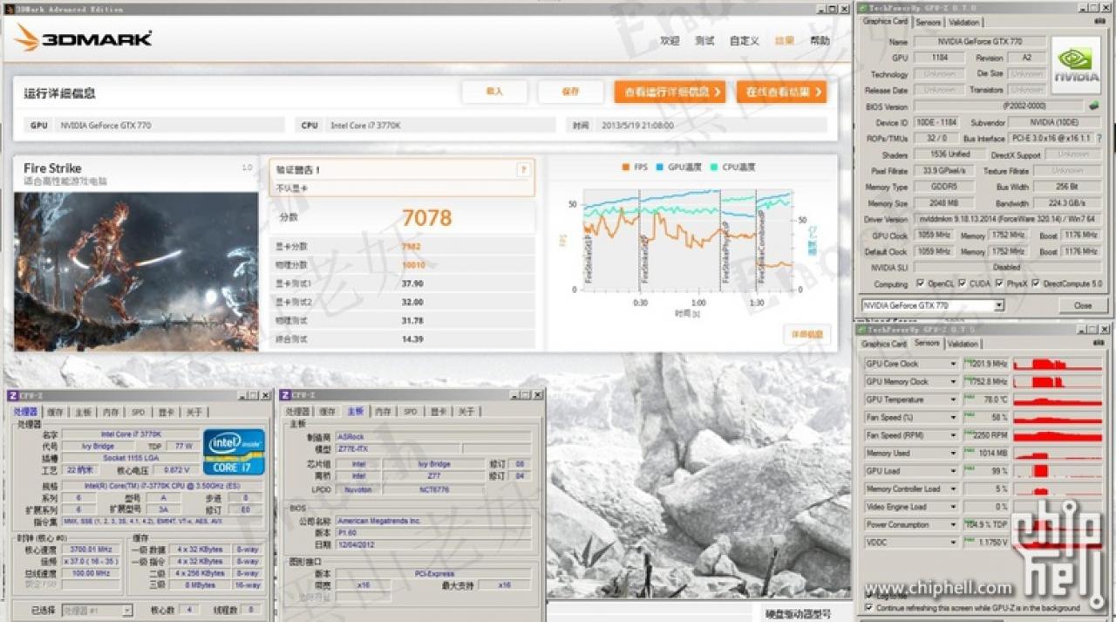The width and height of the screenshot is (1116, 622).
Task: Toggle the OpenCL checkbox in GPU-Z
Action: coord(921,284)
